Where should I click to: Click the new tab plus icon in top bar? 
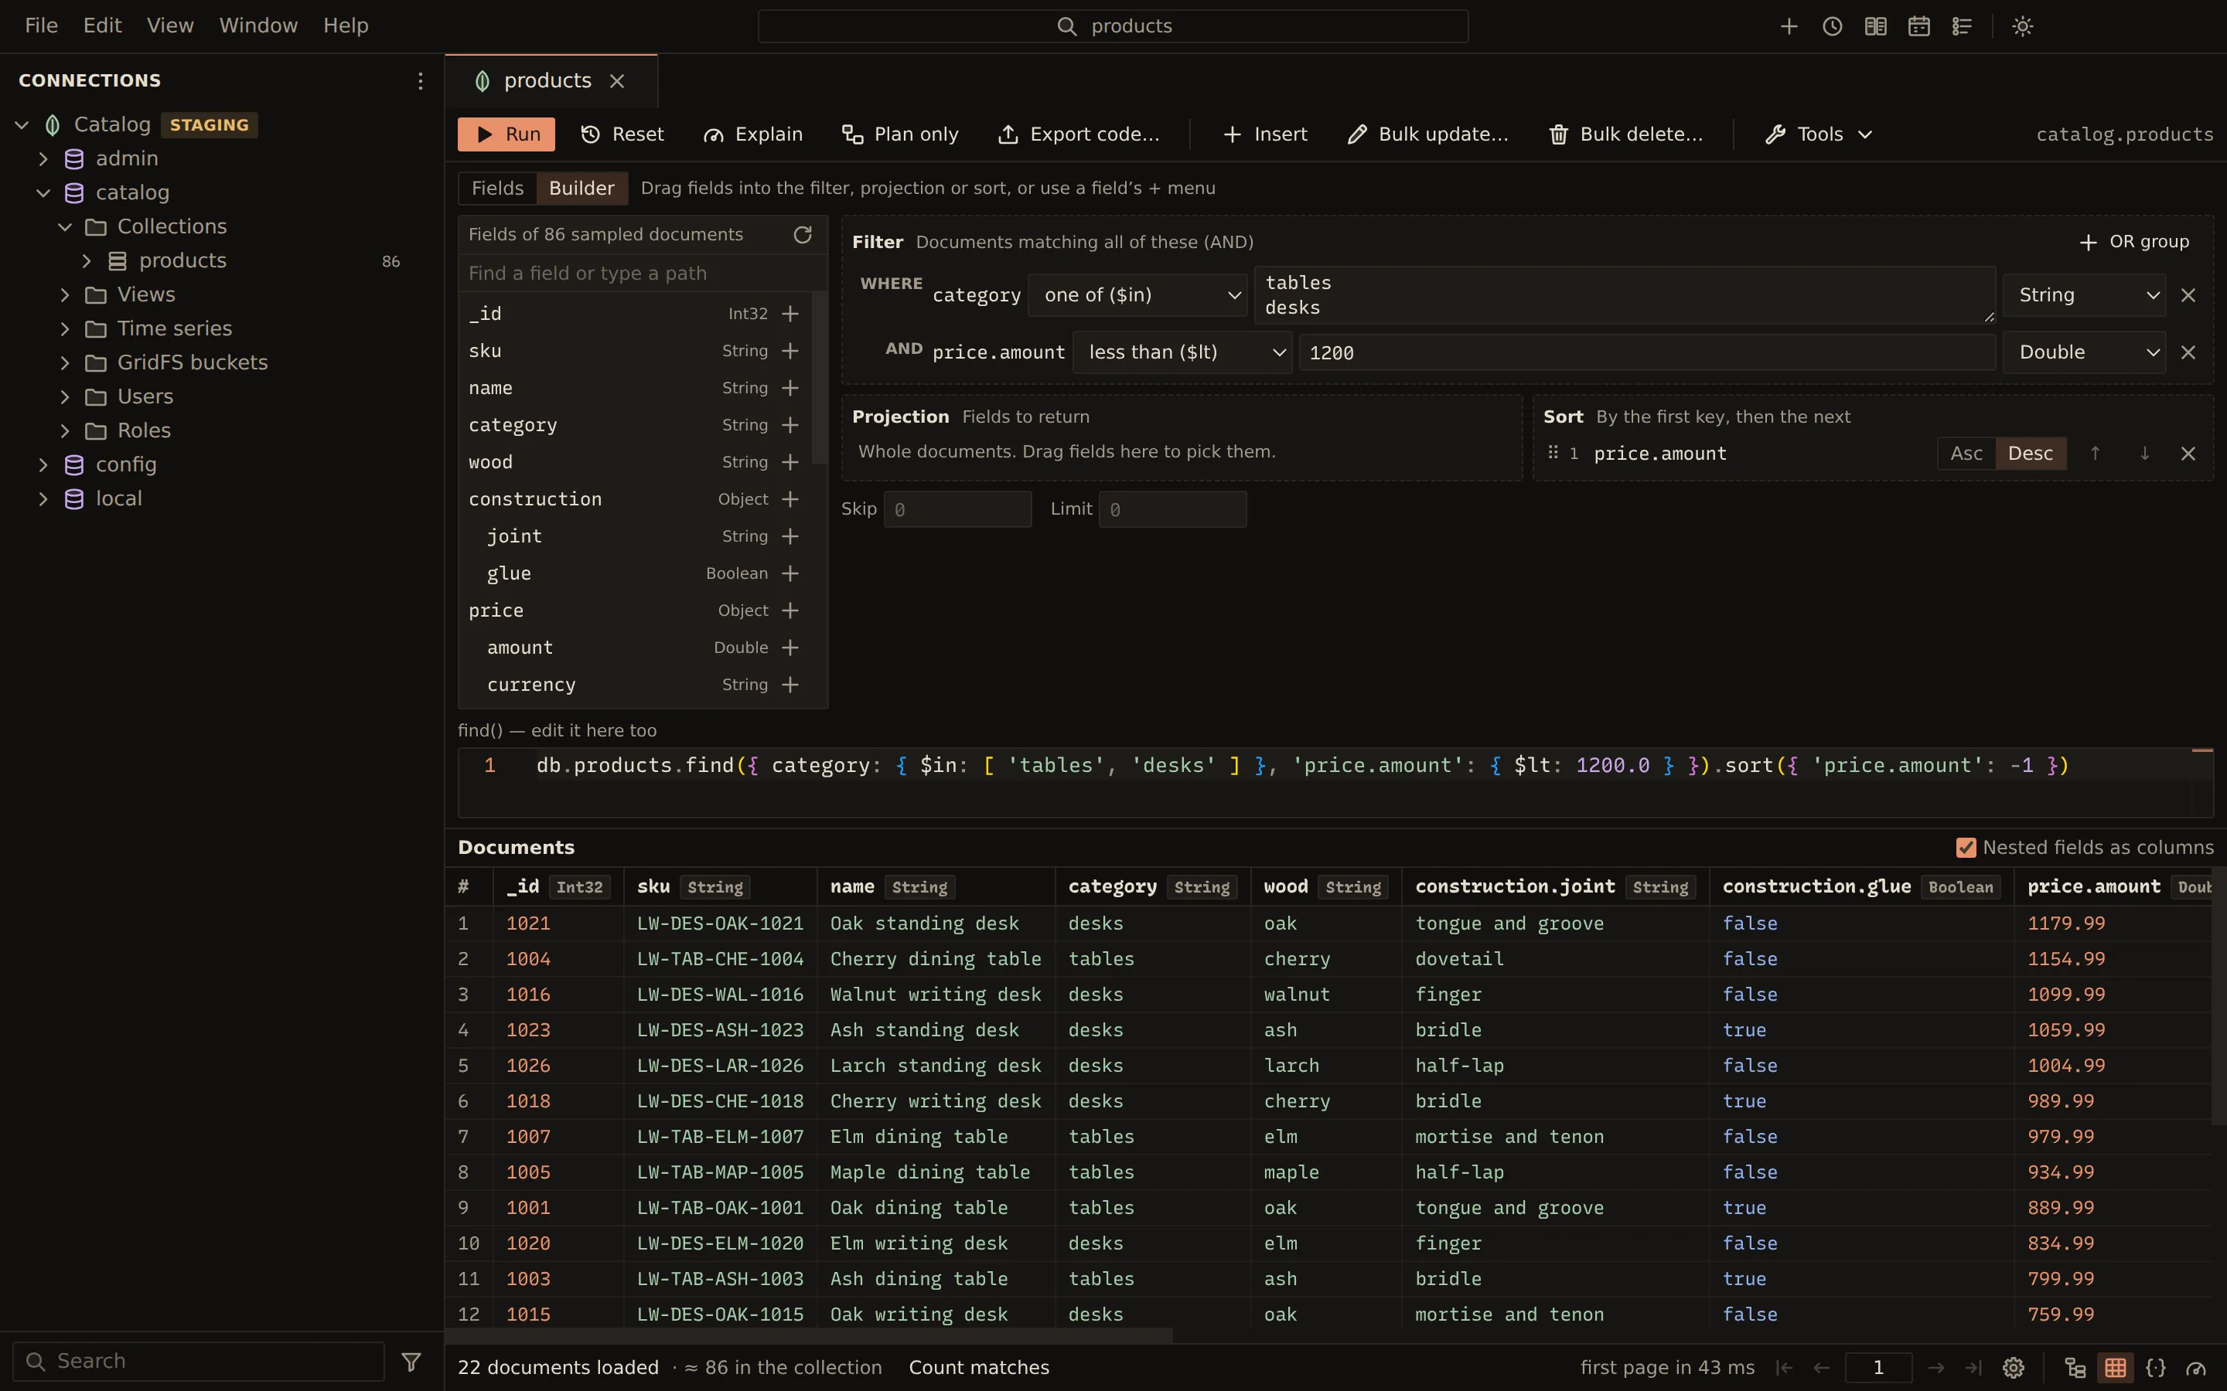click(1788, 27)
